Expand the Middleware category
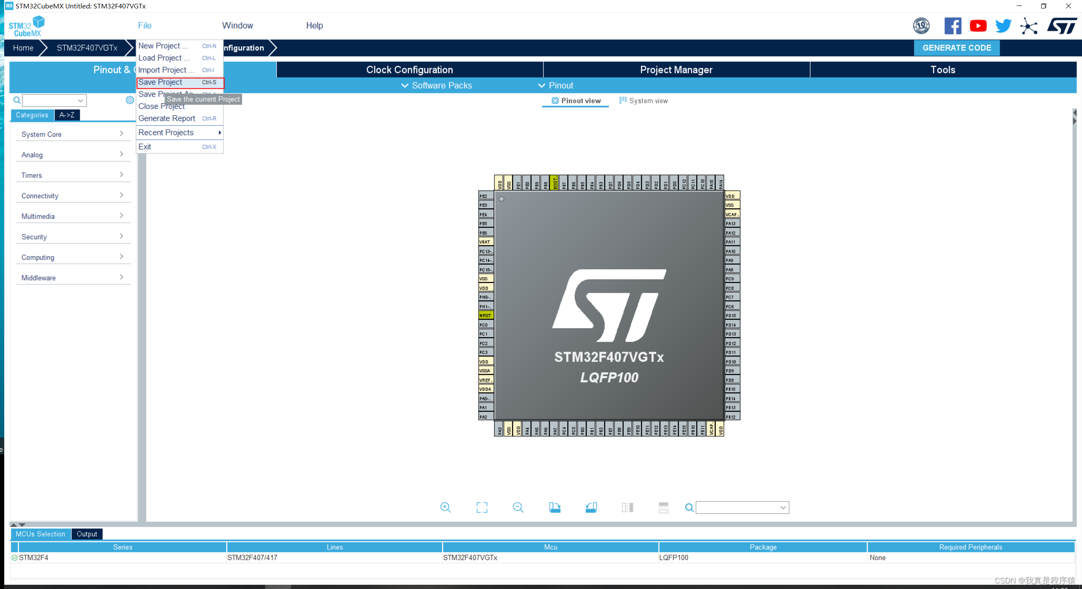Screen dimensions: 1082x589 pos(73,278)
